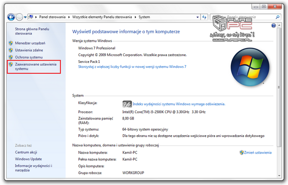Click the greyed Forward arrow button

(x=19, y=17)
